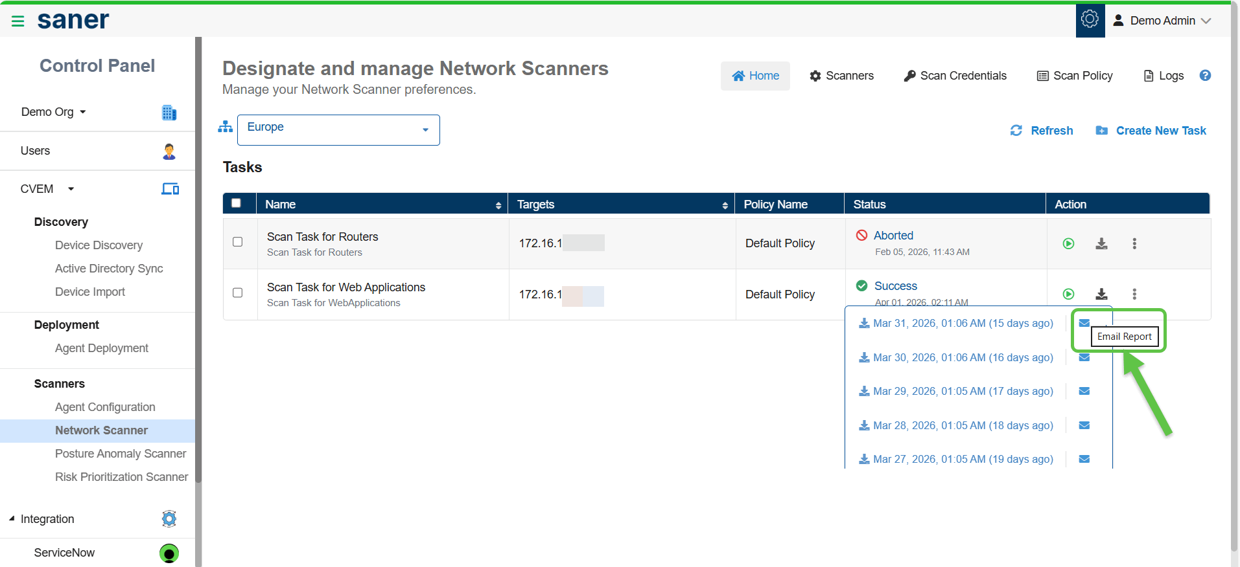Run the Scan Task for Routers
The image size is (1240, 567).
[x=1069, y=243]
